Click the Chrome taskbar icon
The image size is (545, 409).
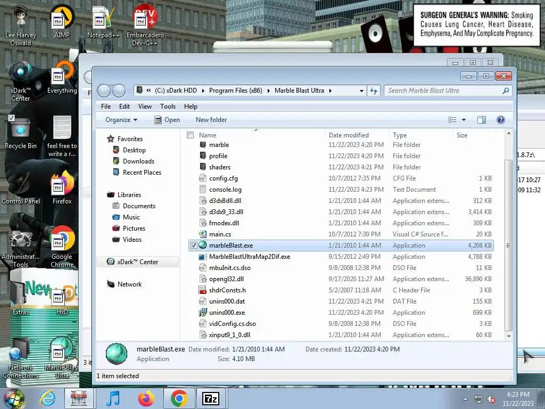coord(179,398)
